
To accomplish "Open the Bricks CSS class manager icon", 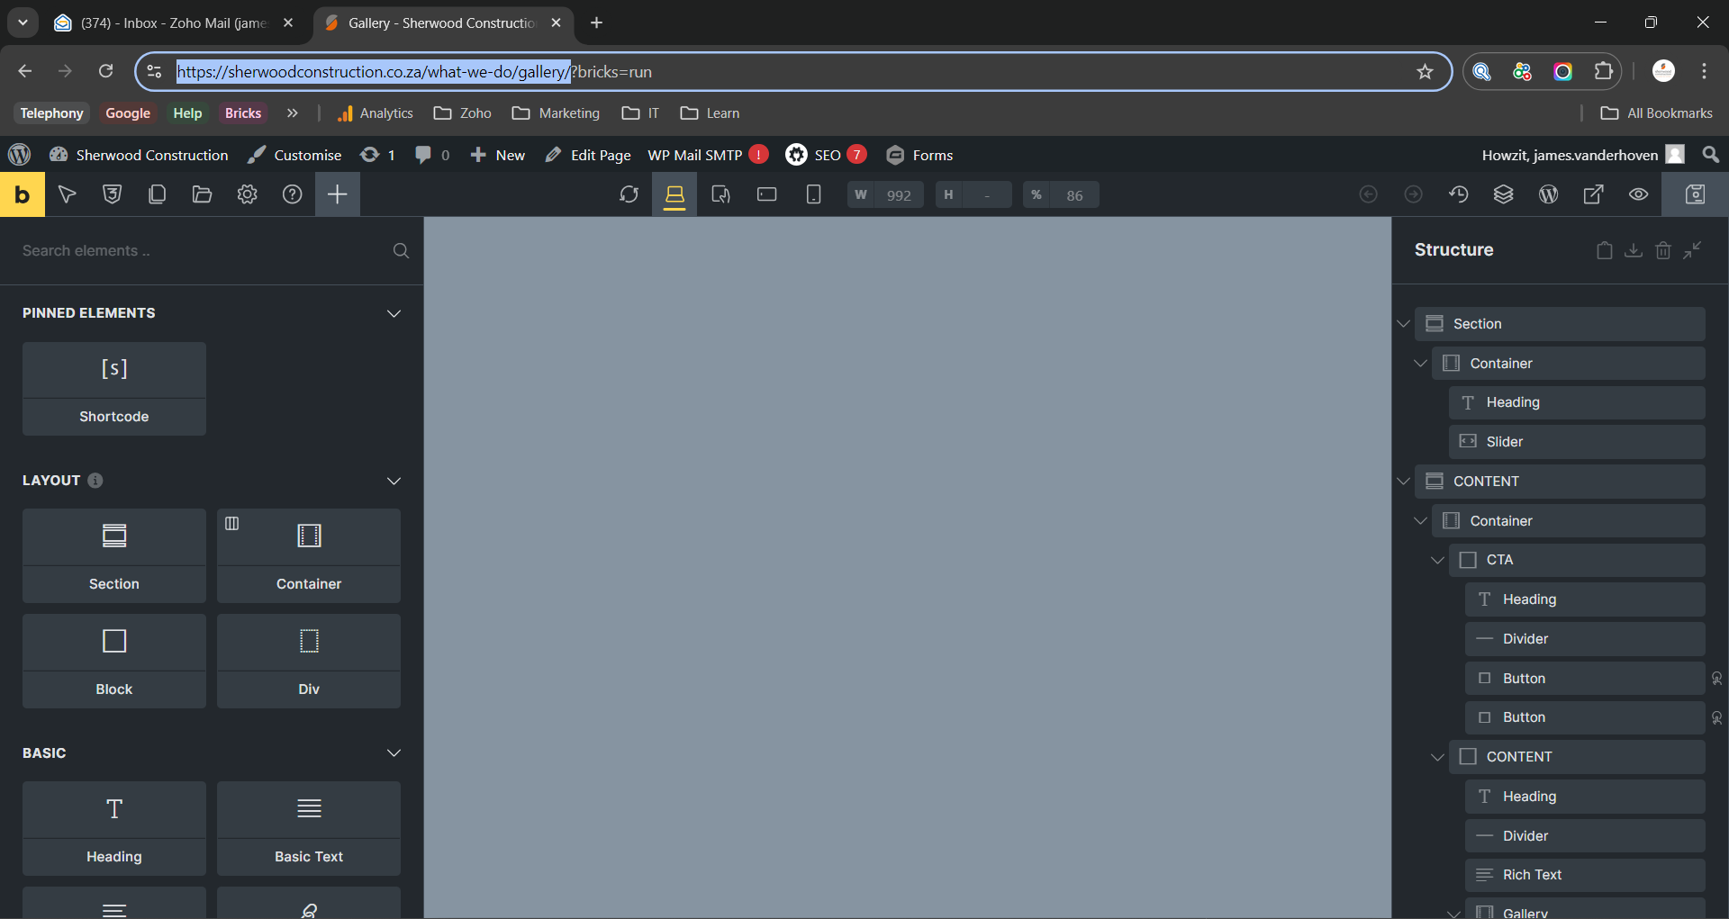I will [x=112, y=194].
